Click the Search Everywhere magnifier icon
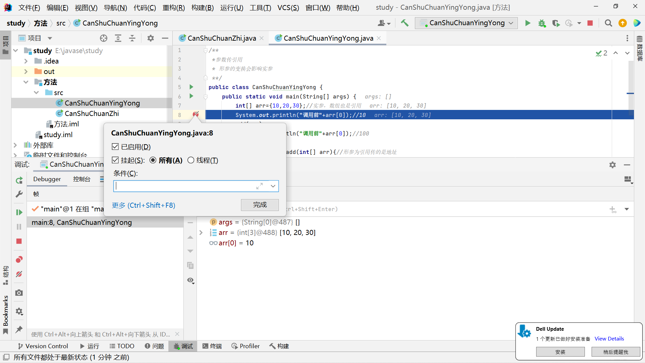Image resolution: width=645 pixels, height=363 pixels. (x=608, y=23)
